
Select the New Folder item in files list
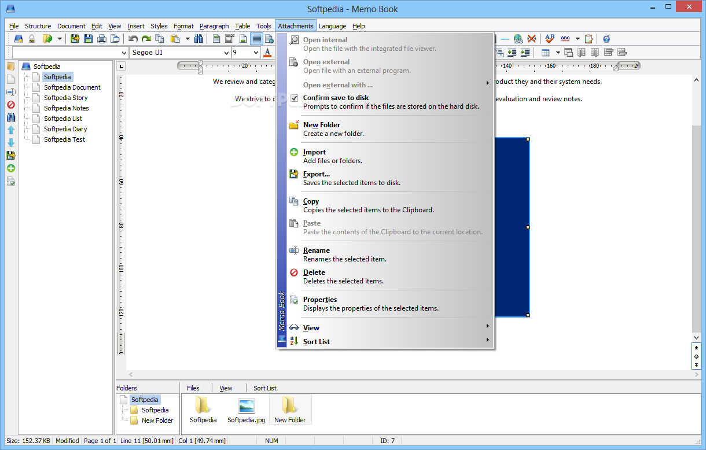290,411
